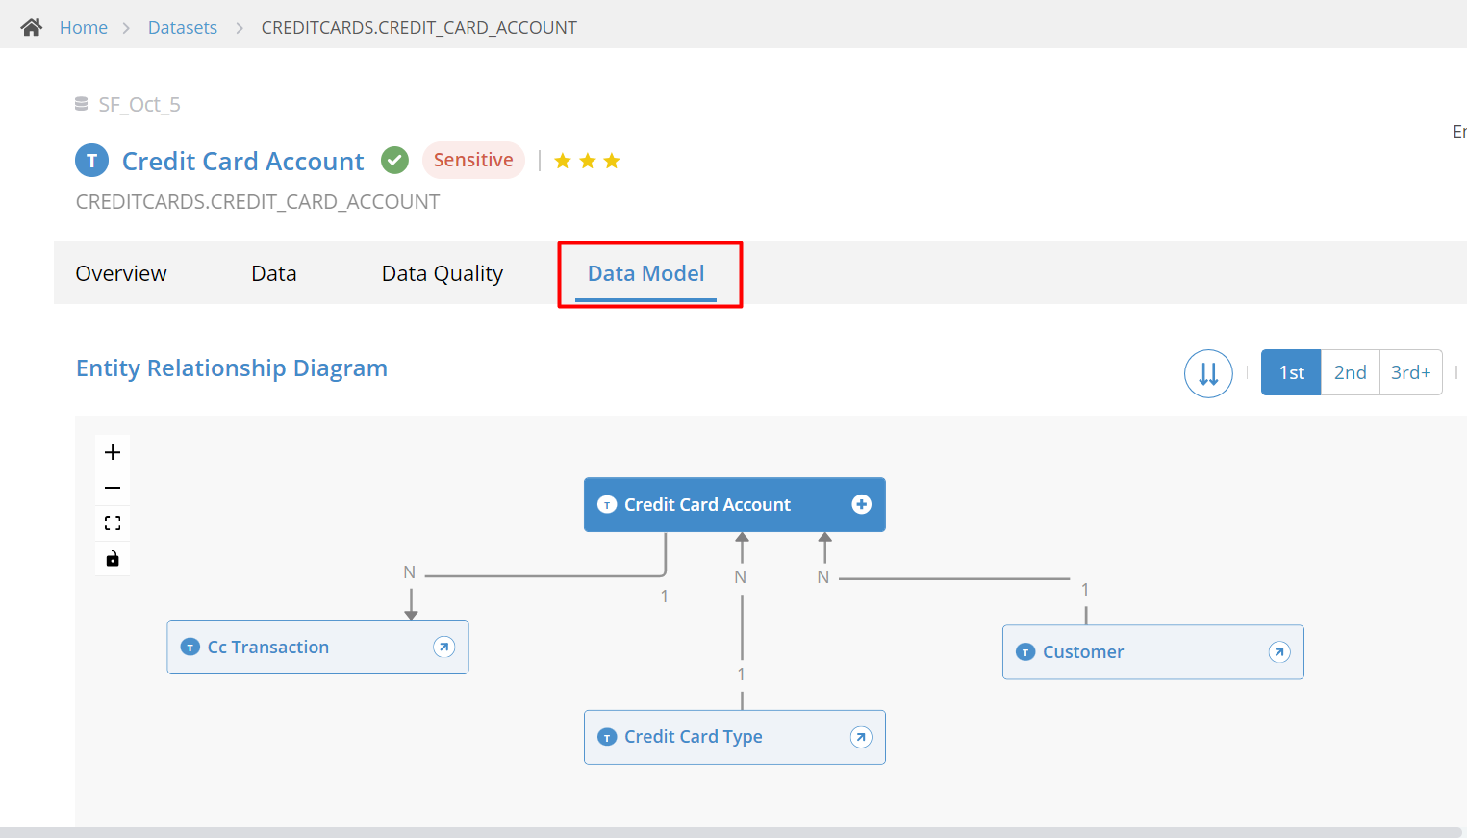The image size is (1467, 838).
Task: Fit the diagram to the screen
Action: 112,522
